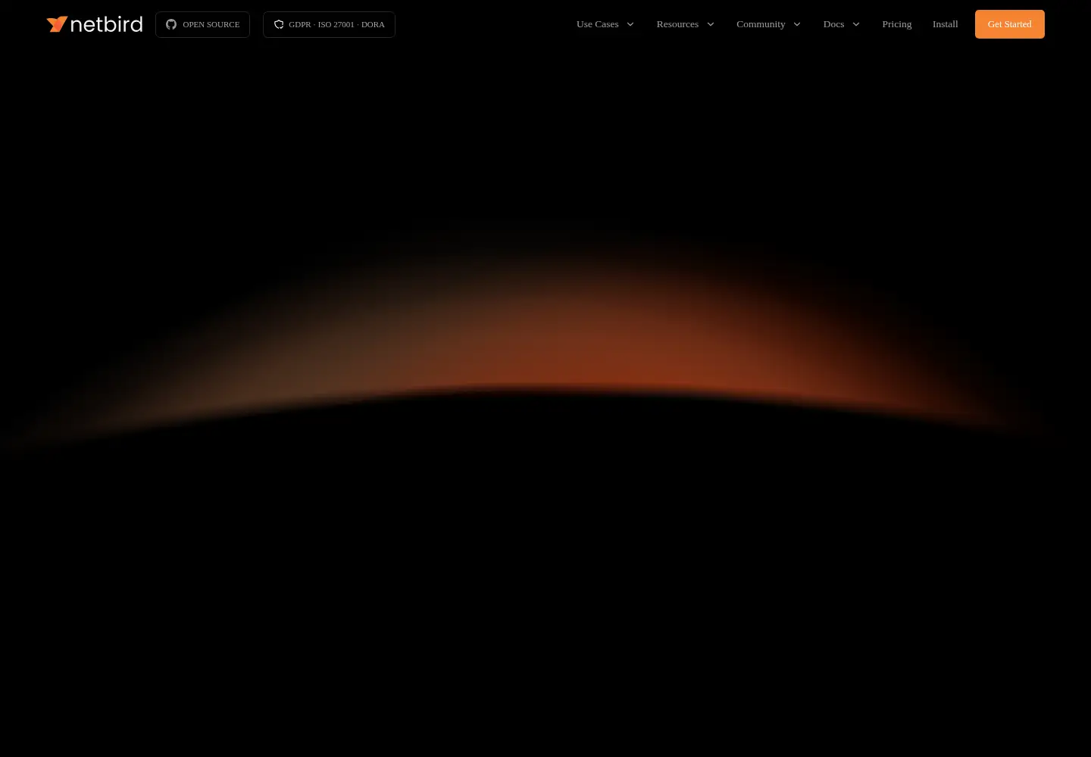
Task: Click the NetBird logo
Action: click(x=95, y=24)
